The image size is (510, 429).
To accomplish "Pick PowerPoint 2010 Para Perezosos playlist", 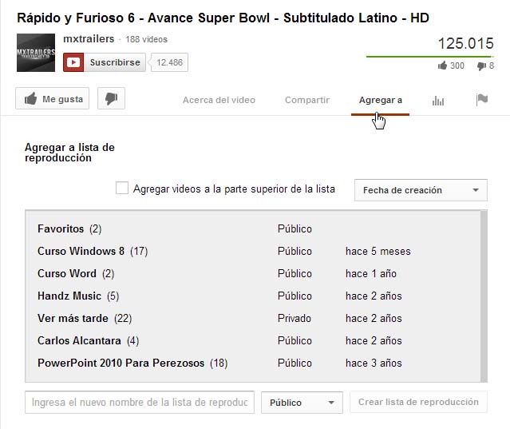I will click(x=121, y=363).
